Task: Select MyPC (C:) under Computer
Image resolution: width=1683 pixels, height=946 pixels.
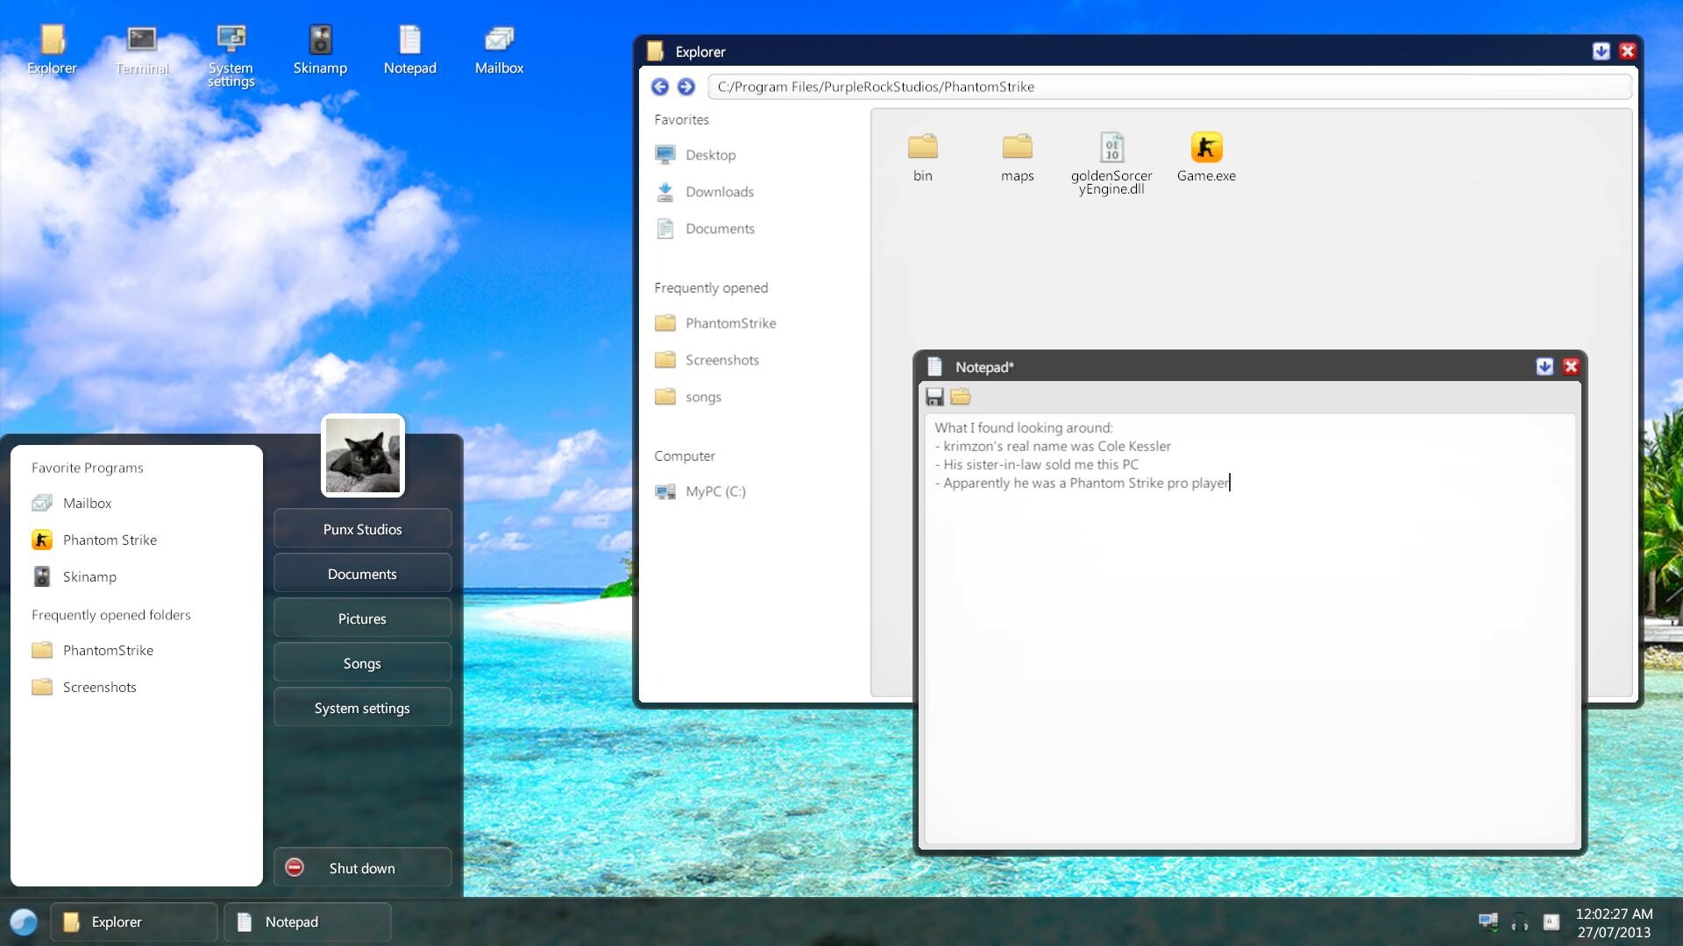Action: pyautogui.click(x=715, y=491)
